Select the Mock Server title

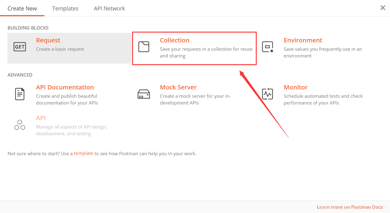point(178,87)
